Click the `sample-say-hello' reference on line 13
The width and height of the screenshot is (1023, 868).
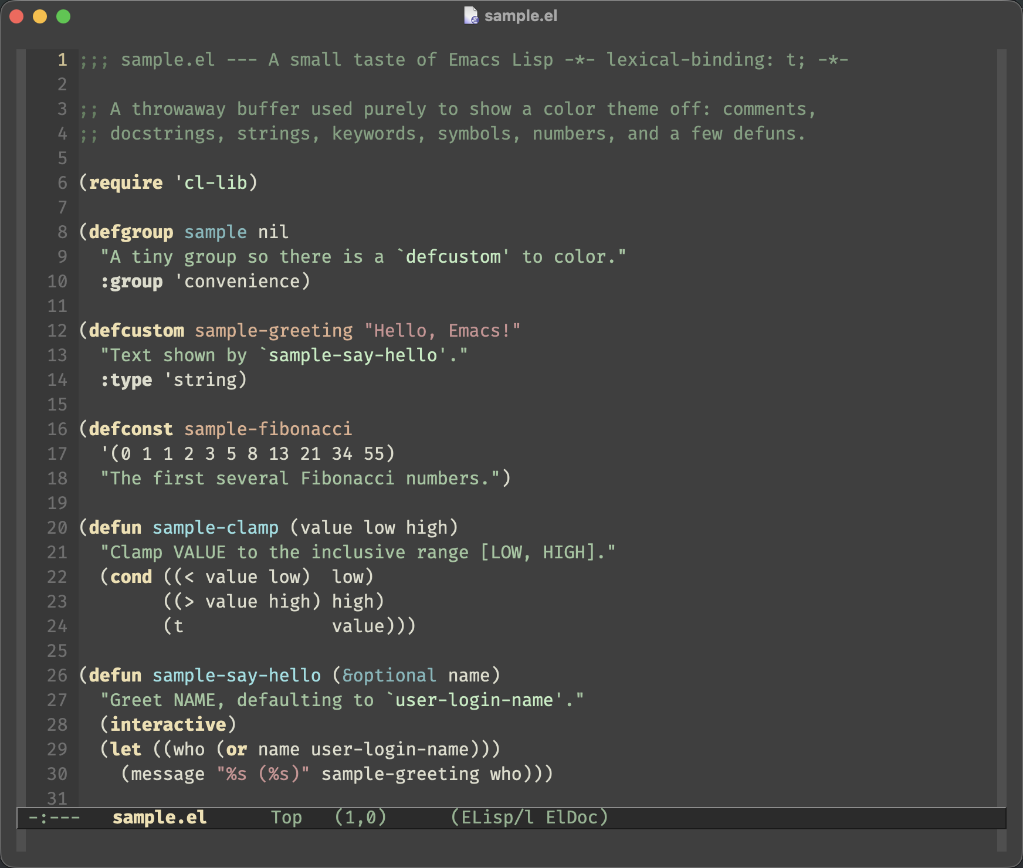(x=353, y=355)
